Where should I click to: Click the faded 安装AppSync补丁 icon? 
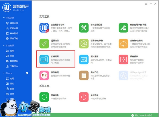tap(123, 75)
